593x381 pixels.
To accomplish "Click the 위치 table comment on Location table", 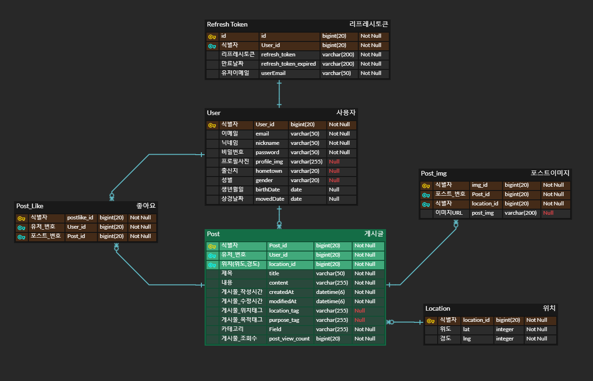I will pos(549,308).
